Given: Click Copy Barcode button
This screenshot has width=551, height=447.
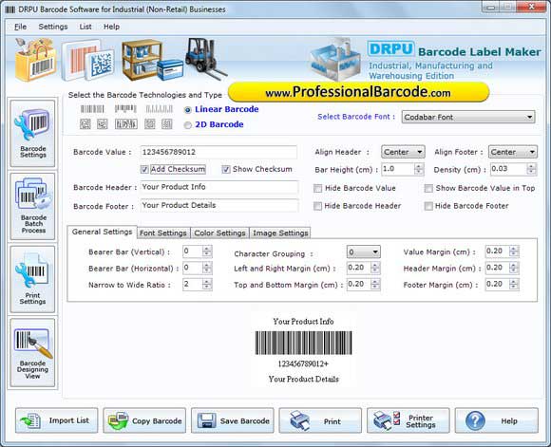Looking at the screenshot, I should tap(144, 420).
